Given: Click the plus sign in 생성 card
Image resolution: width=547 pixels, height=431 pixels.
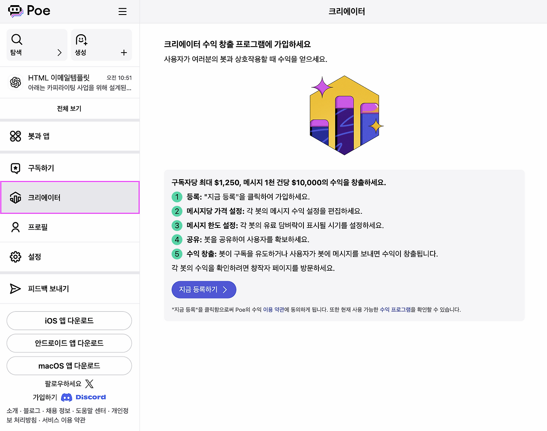Looking at the screenshot, I should 124,53.
